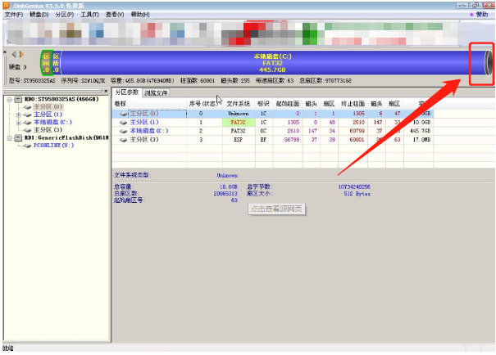
Task: Expand 本地磁盘(C:) node in the tree
Action: coord(18,123)
